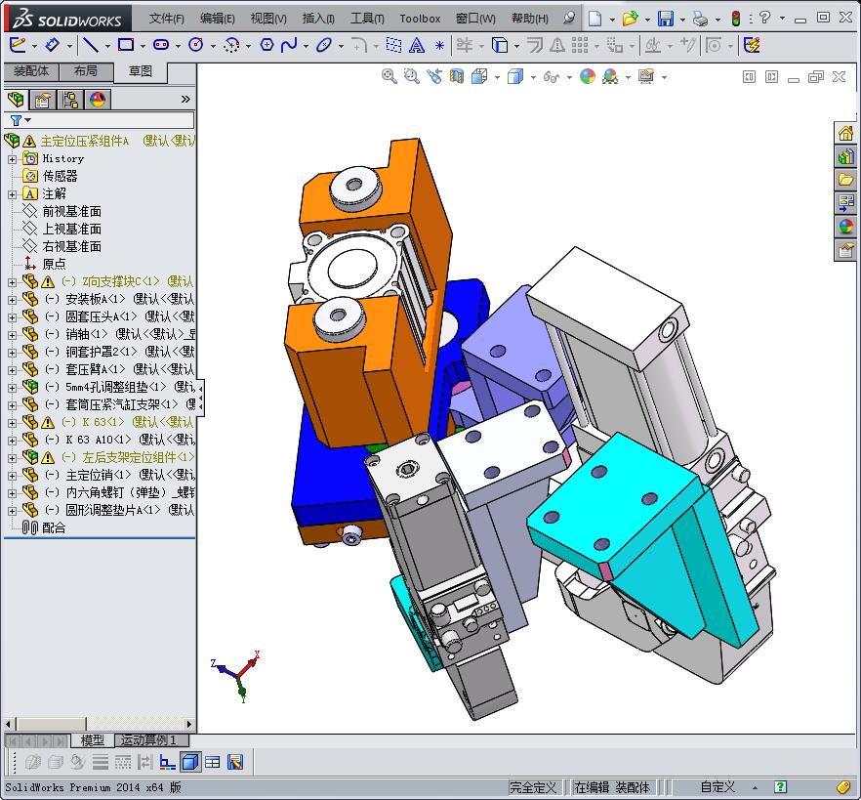Image resolution: width=861 pixels, height=800 pixels.
Task: Click the Zoom to Fit icon
Action: pos(389,76)
